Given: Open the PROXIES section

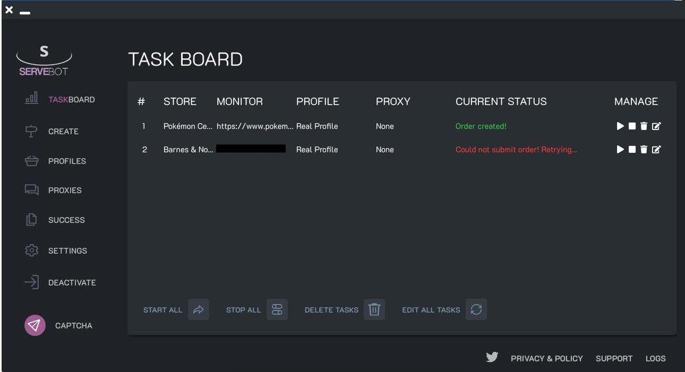Looking at the screenshot, I should (65, 190).
